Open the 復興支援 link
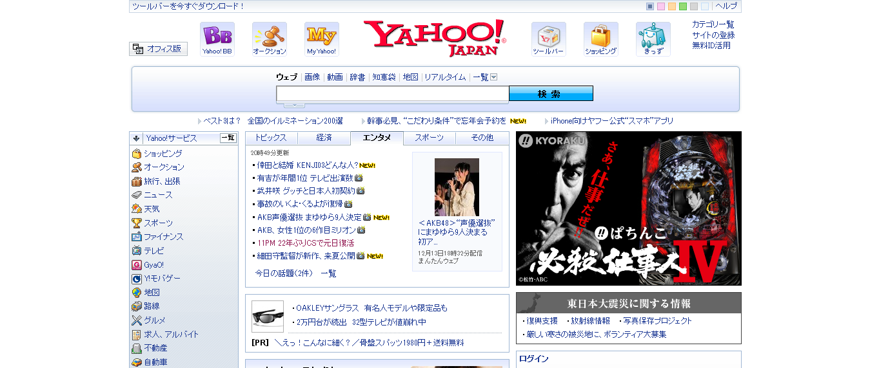 tap(542, 321)
